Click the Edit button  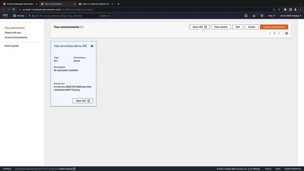click(237, 27)
